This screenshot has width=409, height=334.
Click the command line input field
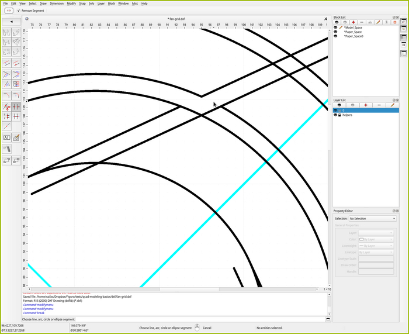(x=199, y=319)
